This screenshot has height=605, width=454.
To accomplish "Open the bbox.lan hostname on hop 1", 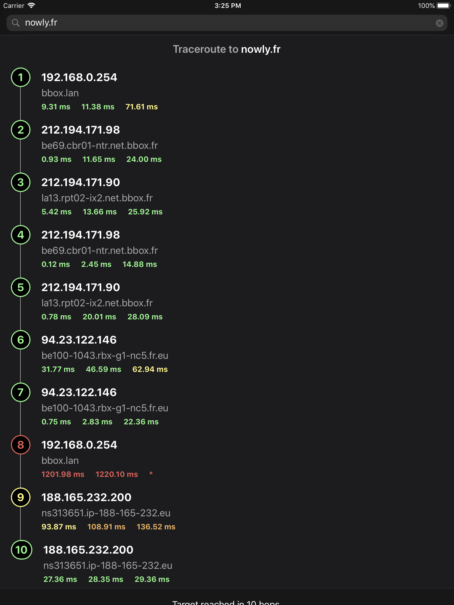I will pos(60,93).
